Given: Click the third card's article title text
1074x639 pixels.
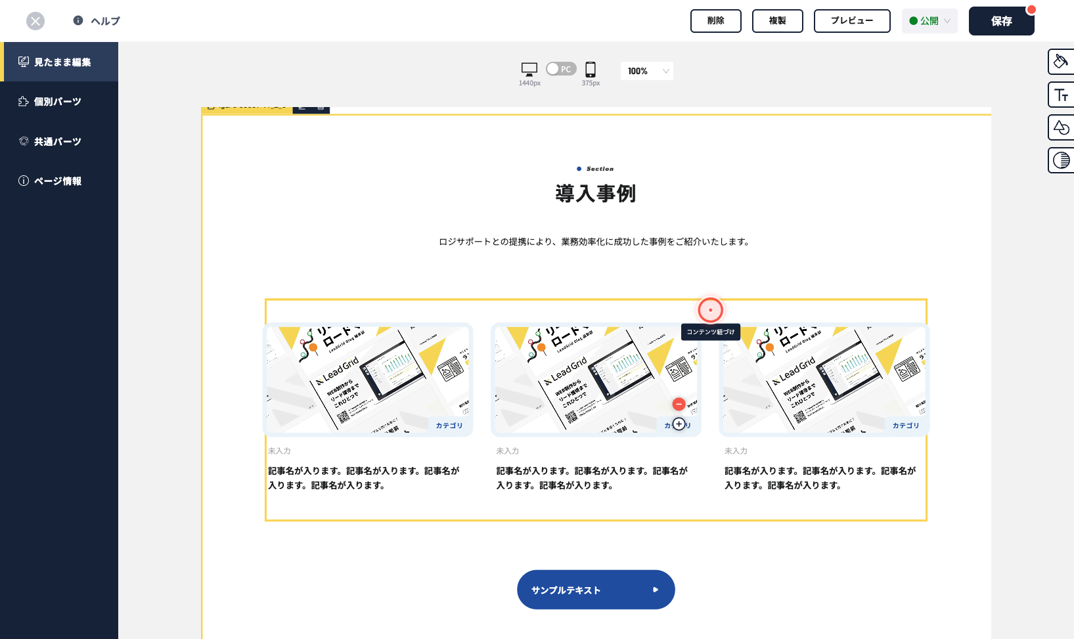Looking at the screenshot, I should pos(820,478).
